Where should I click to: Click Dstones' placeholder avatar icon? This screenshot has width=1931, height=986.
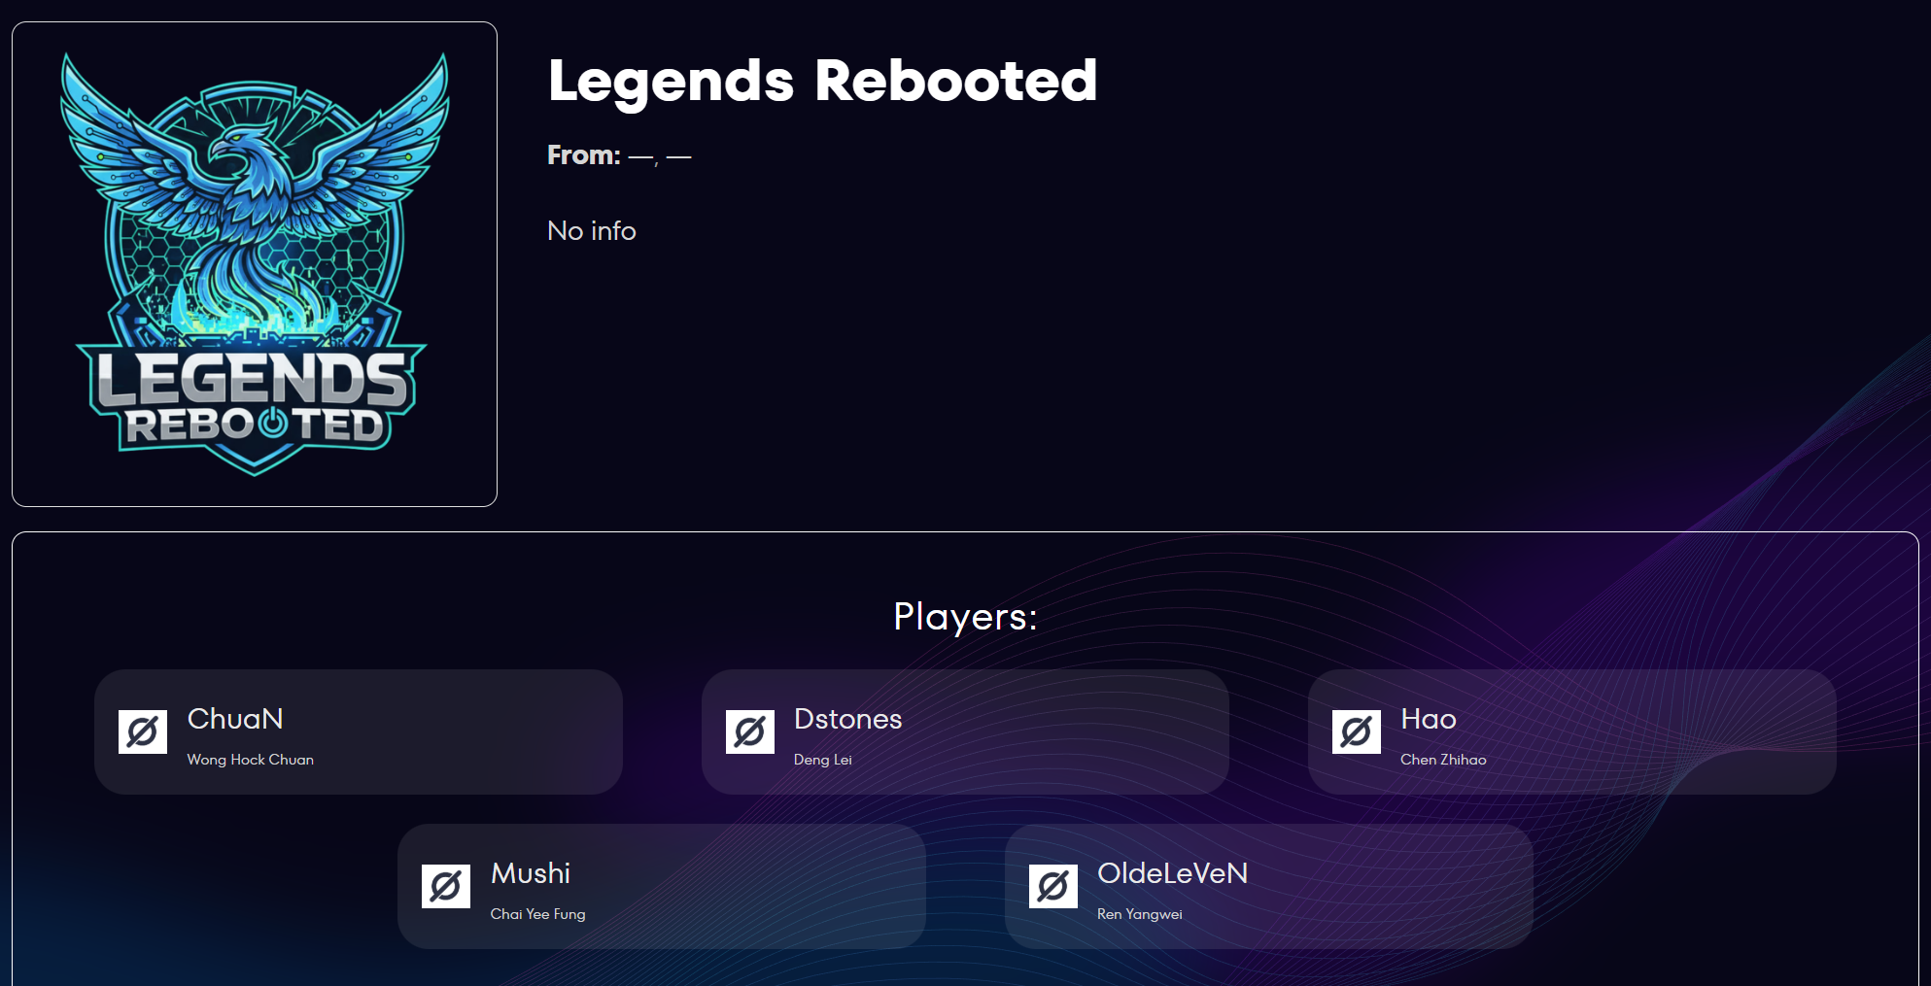tap(749, 731)
